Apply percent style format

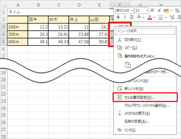pos(177,10)
